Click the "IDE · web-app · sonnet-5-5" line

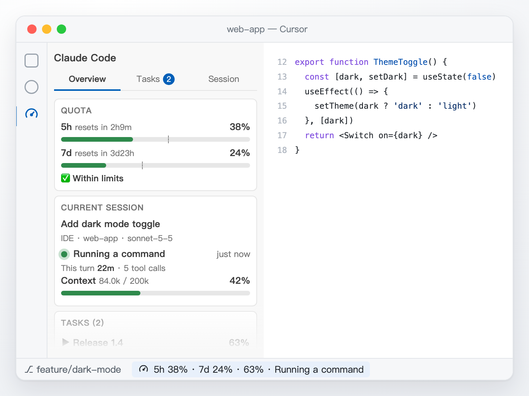117,238
